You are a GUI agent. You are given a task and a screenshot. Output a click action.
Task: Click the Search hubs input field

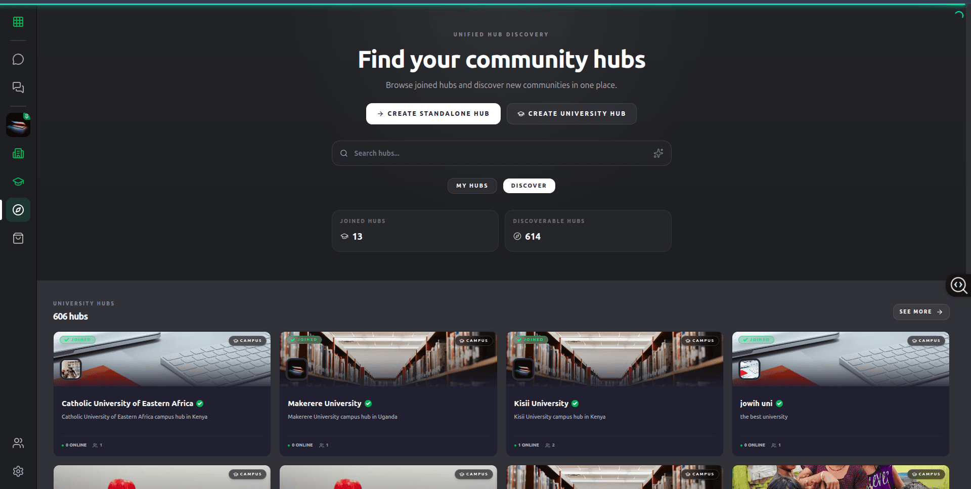[501, 153]
